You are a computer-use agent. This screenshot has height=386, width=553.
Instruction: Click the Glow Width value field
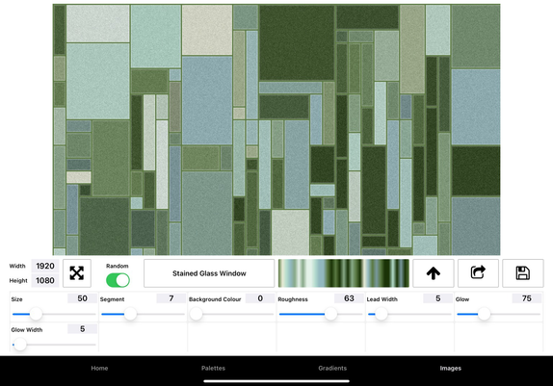[82, 329]
